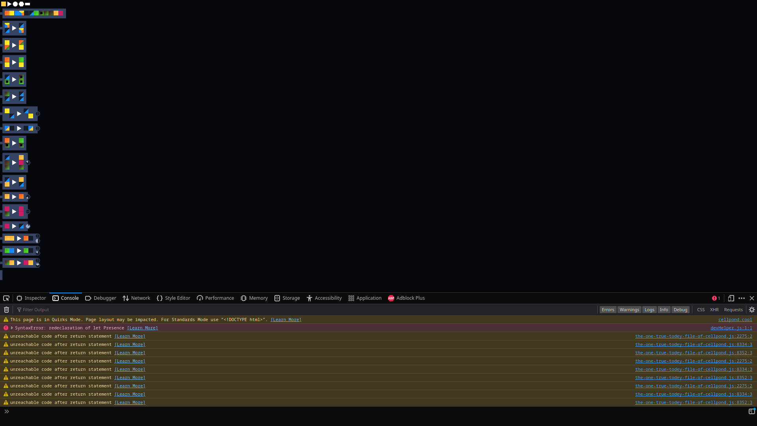The height and width of the screenshot is (426, 757).
Task: Enable the XHR console filter
Action: pos(714,310)
